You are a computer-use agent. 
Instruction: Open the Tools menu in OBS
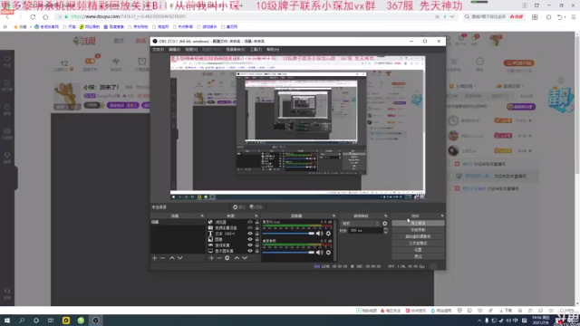pos(256,50)
